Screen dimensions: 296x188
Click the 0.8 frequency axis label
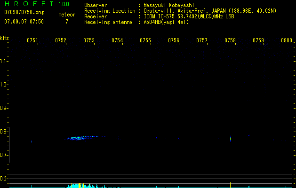3,132
